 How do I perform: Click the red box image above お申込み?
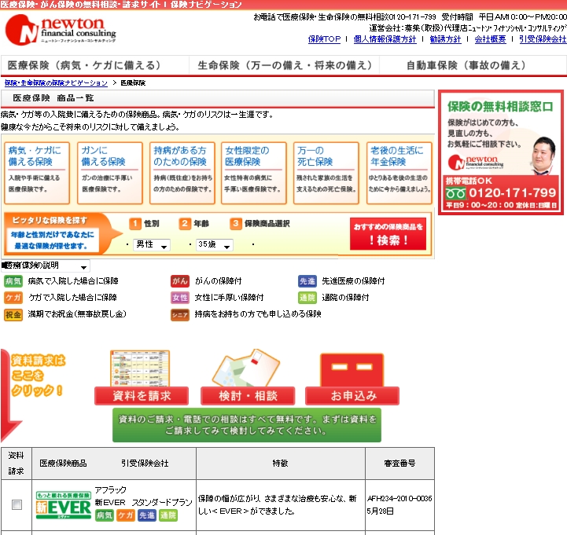pos(352,370)
